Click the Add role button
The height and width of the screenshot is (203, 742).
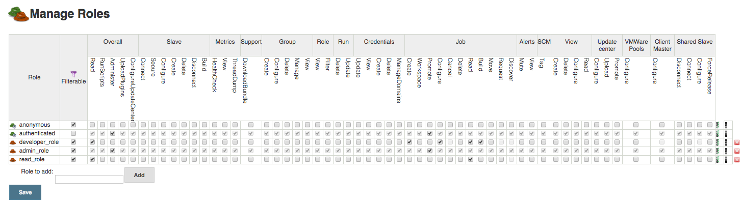tap(139, 175)
